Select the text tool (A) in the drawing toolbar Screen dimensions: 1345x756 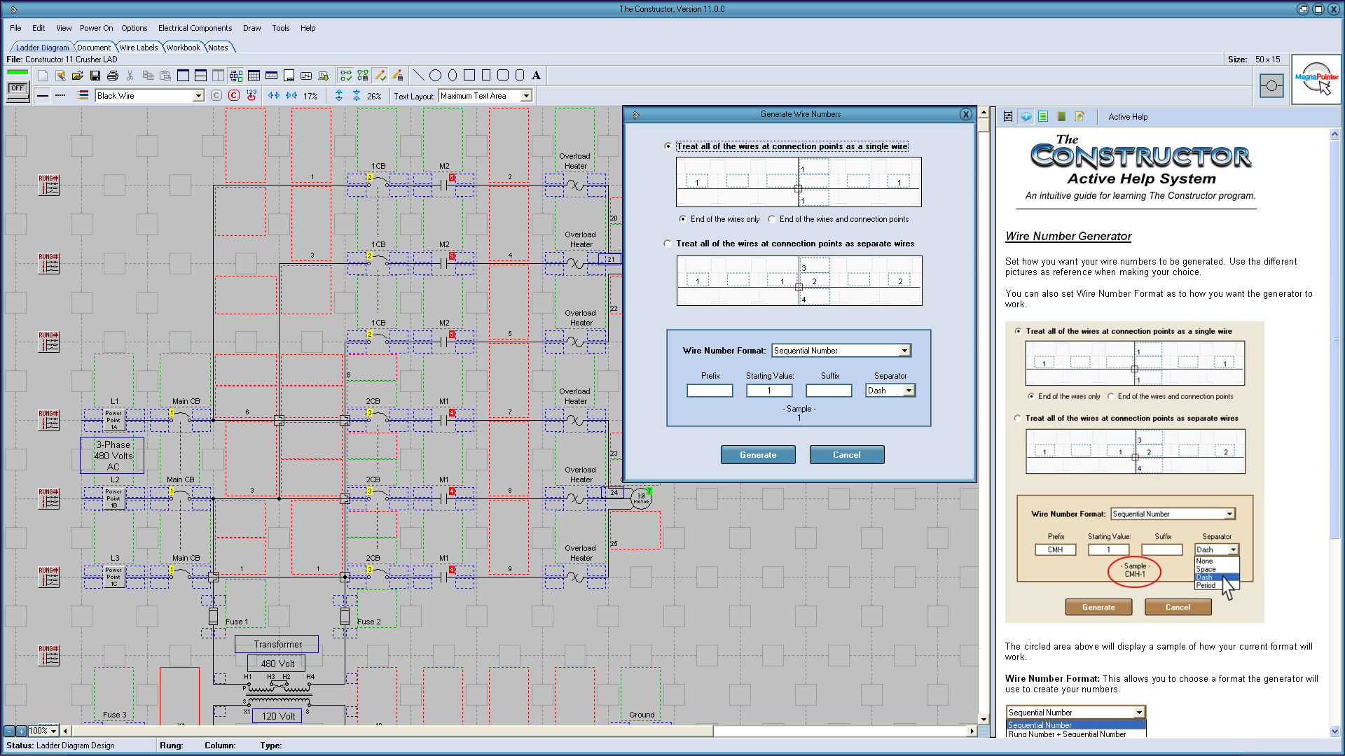coord(536,75)
